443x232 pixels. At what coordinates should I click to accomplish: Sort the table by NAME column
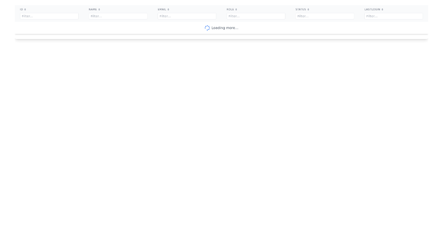coord(93,9)
